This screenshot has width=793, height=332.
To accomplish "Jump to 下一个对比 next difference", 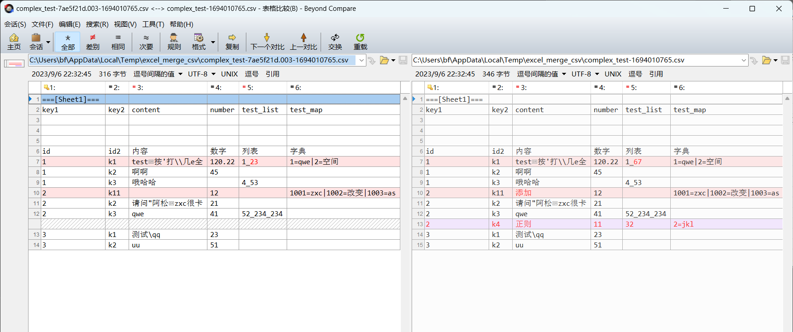I will [267, 42].
